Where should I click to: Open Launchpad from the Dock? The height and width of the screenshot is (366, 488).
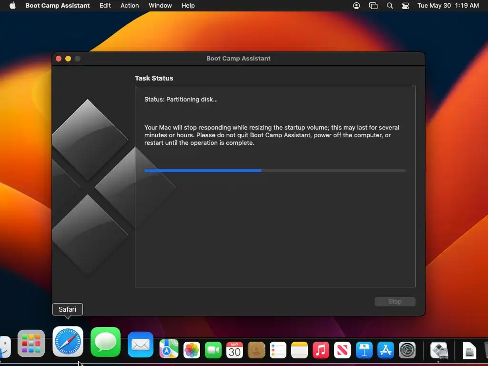31,343
